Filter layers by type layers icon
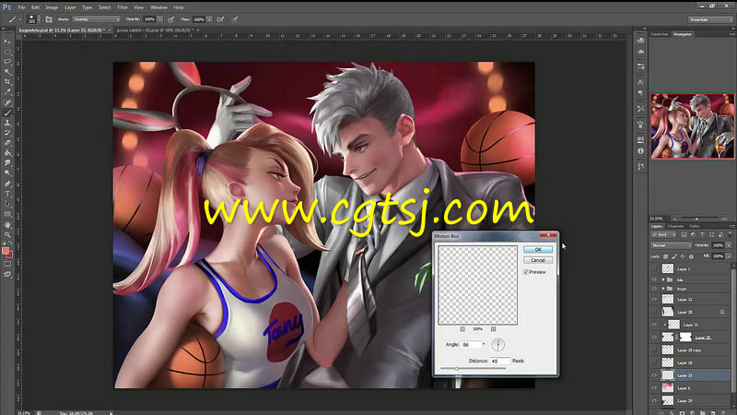The image size is (737, 415). (702, 234)
